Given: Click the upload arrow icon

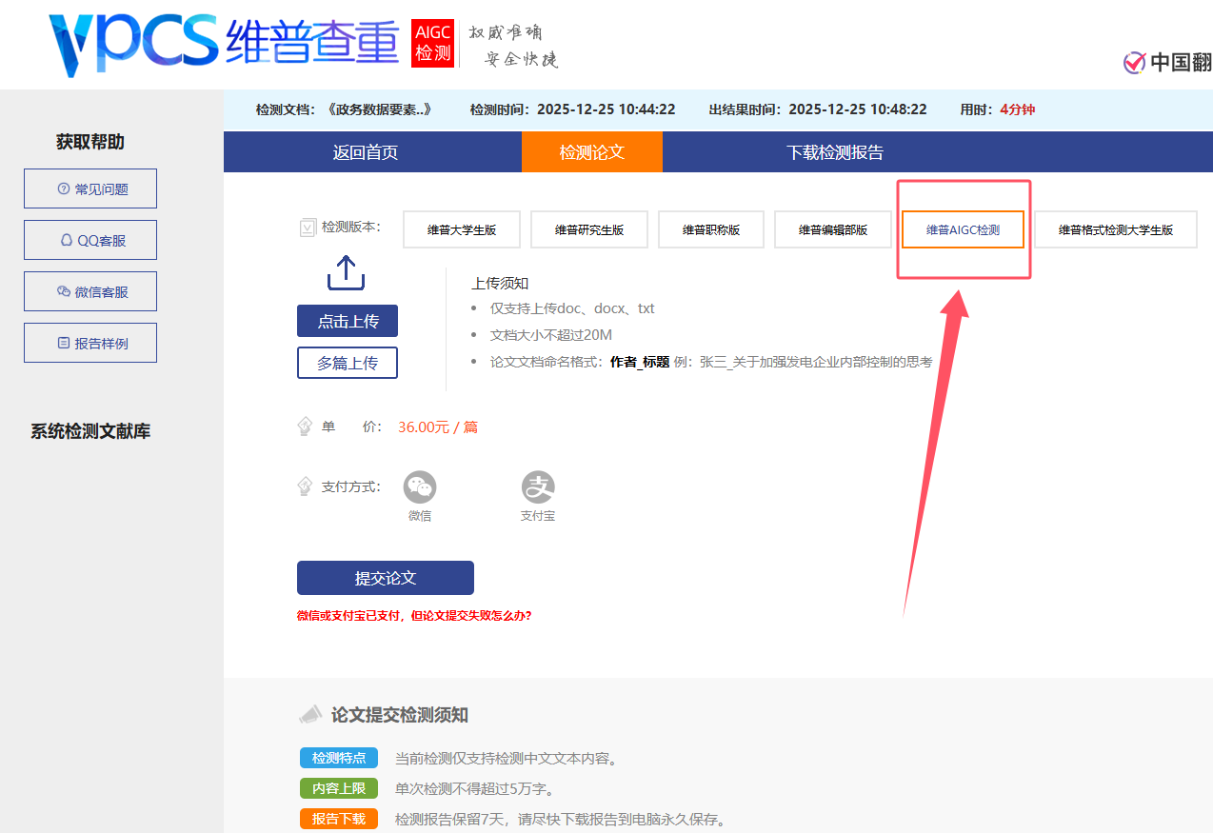Looking at the screenshot, I should pos(346,273).
